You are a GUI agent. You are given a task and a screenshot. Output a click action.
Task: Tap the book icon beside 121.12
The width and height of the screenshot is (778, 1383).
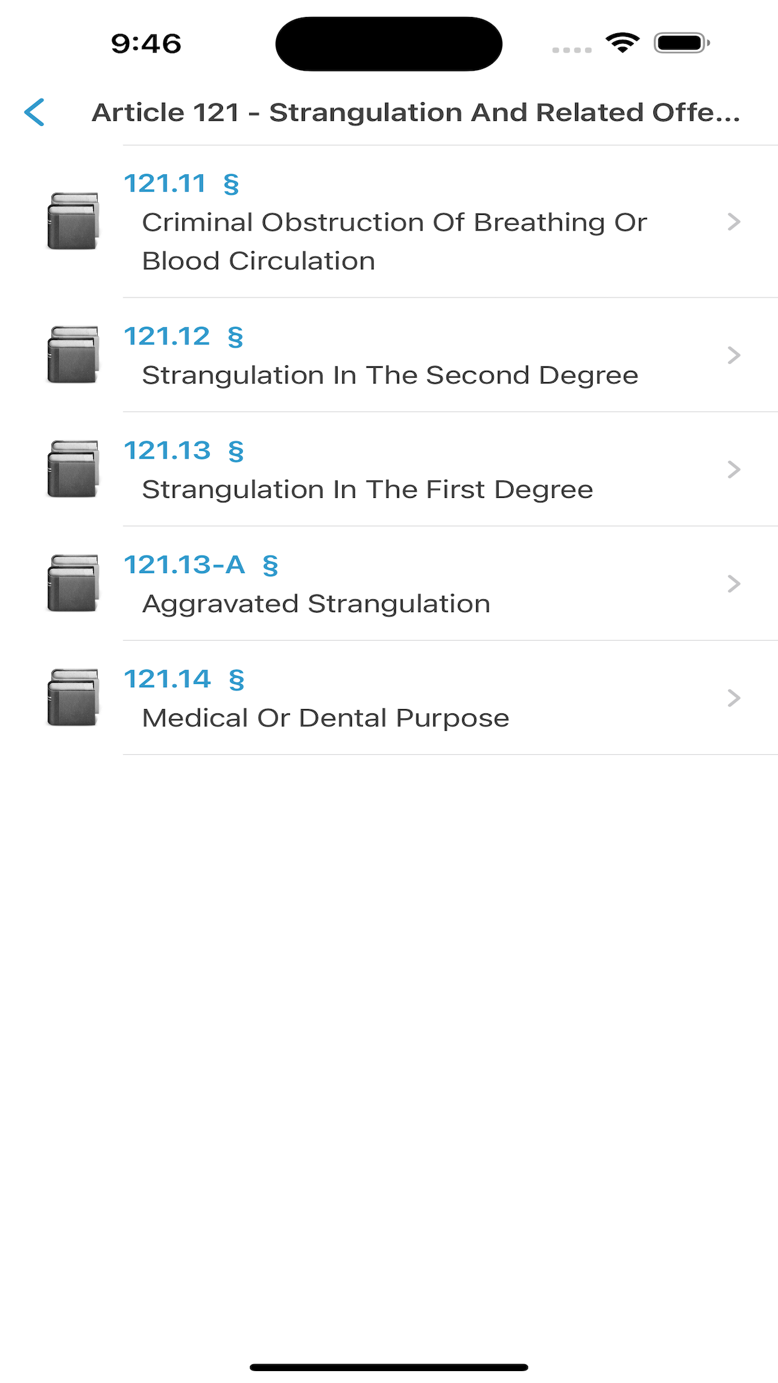click(73, 355)
